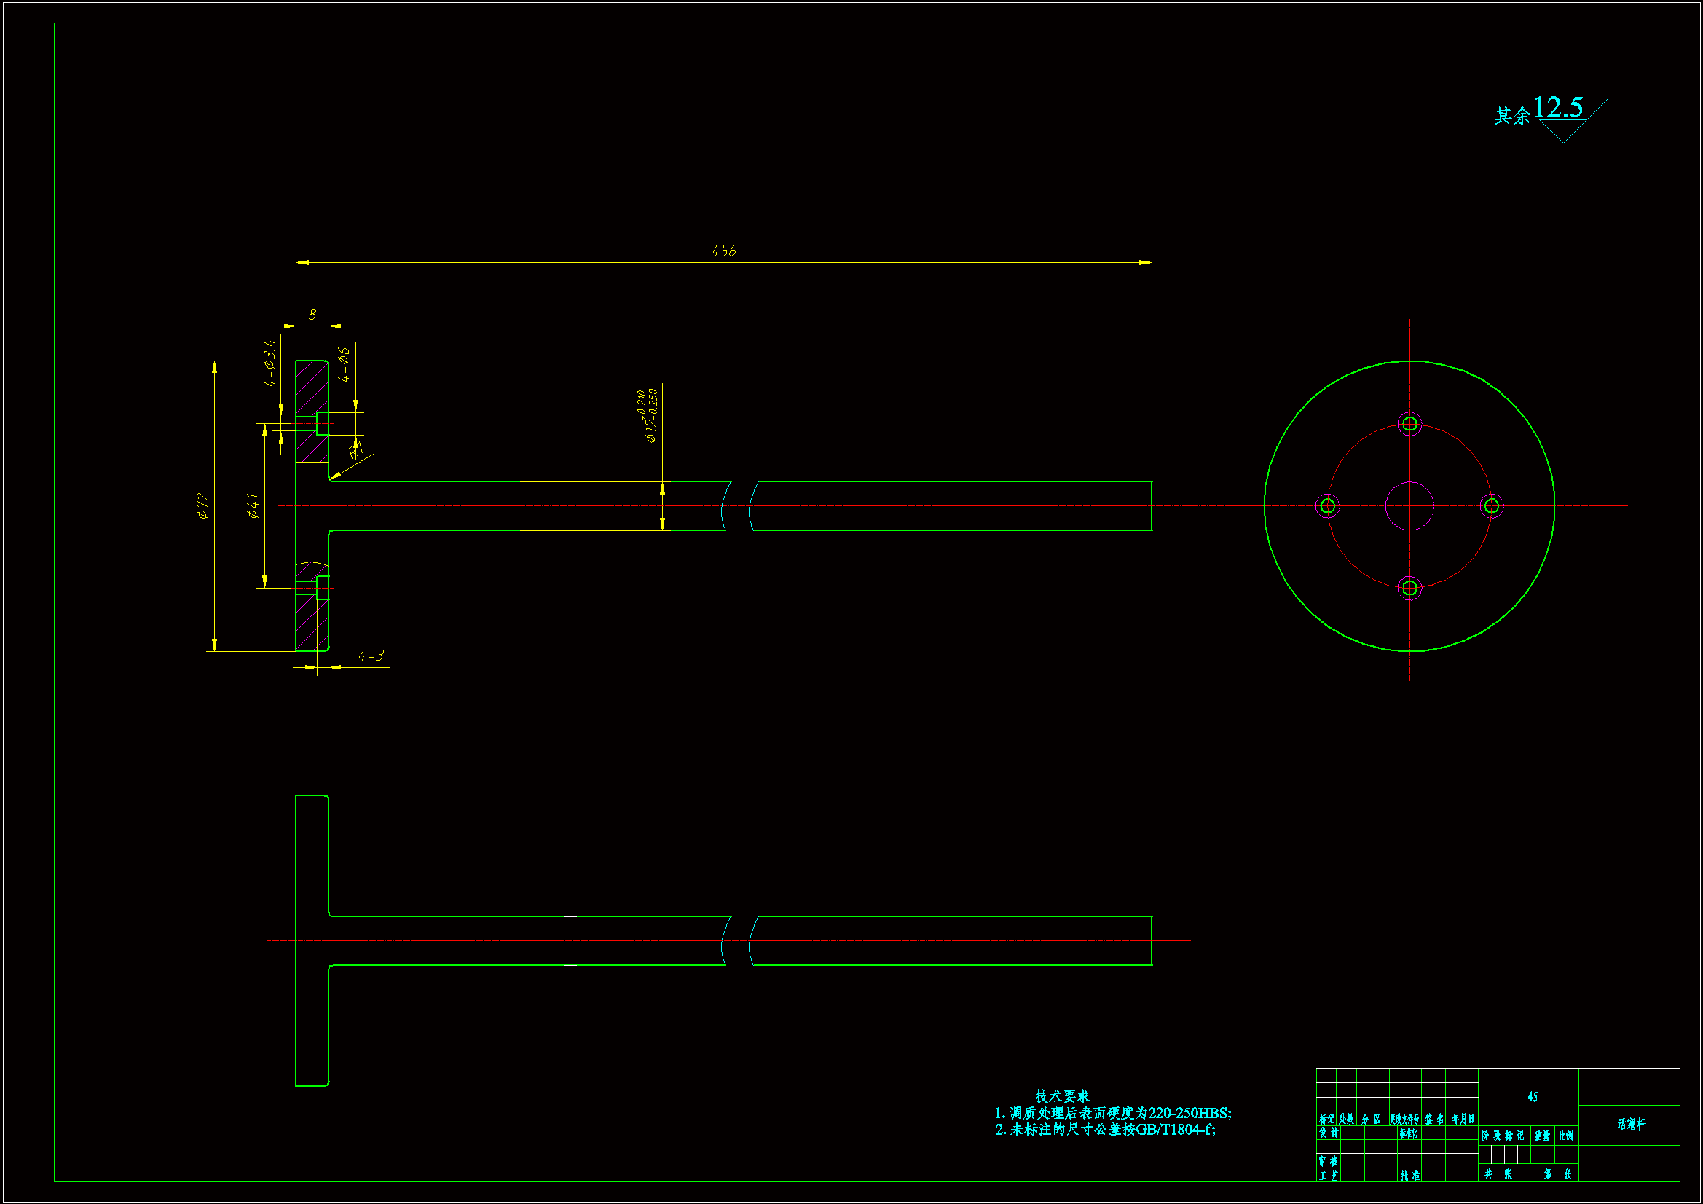Select the Ø72 diameter dimension label

[202, 505]
